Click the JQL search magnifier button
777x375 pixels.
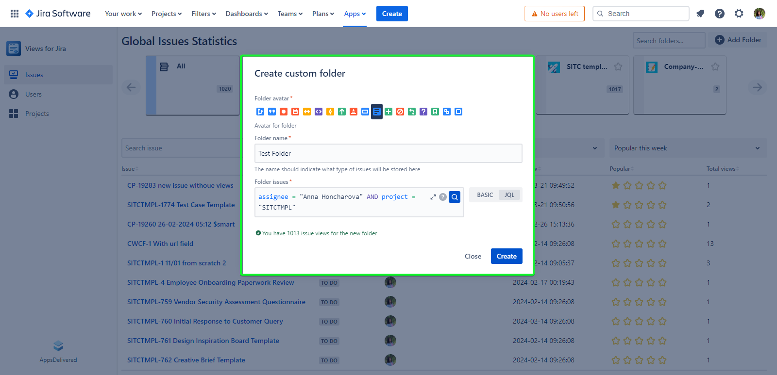coord(455,197)
